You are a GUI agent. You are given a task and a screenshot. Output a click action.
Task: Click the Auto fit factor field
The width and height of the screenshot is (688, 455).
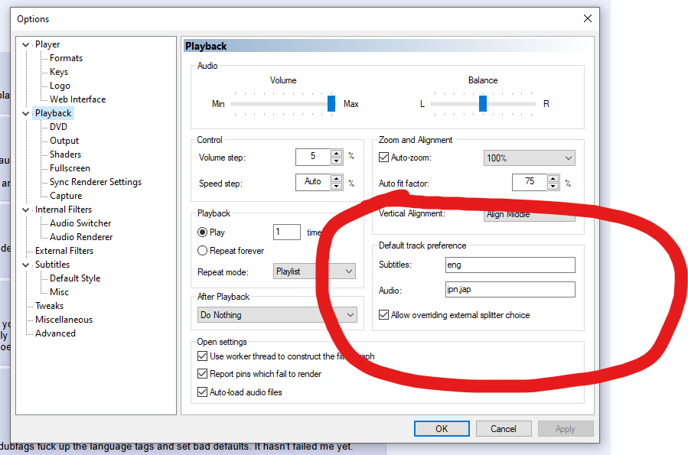[x=530, y=182]
